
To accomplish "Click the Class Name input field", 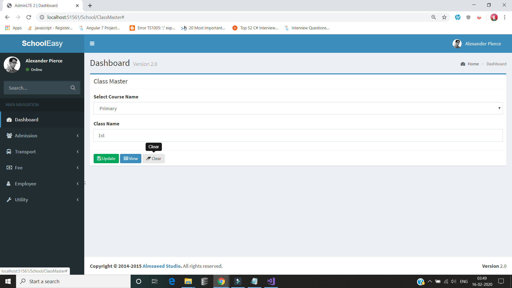I will click(298, 135).
